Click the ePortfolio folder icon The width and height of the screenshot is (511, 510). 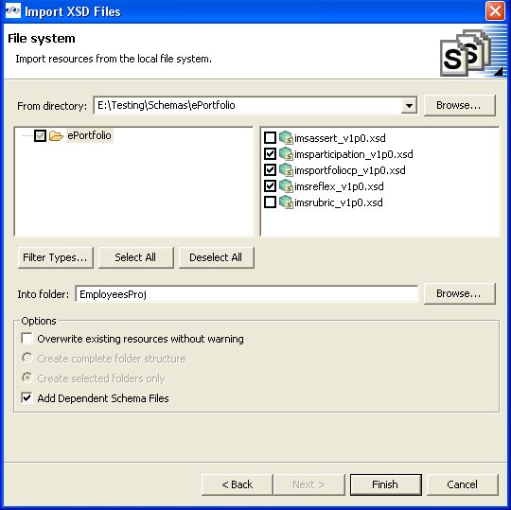[x=56, y=135]
